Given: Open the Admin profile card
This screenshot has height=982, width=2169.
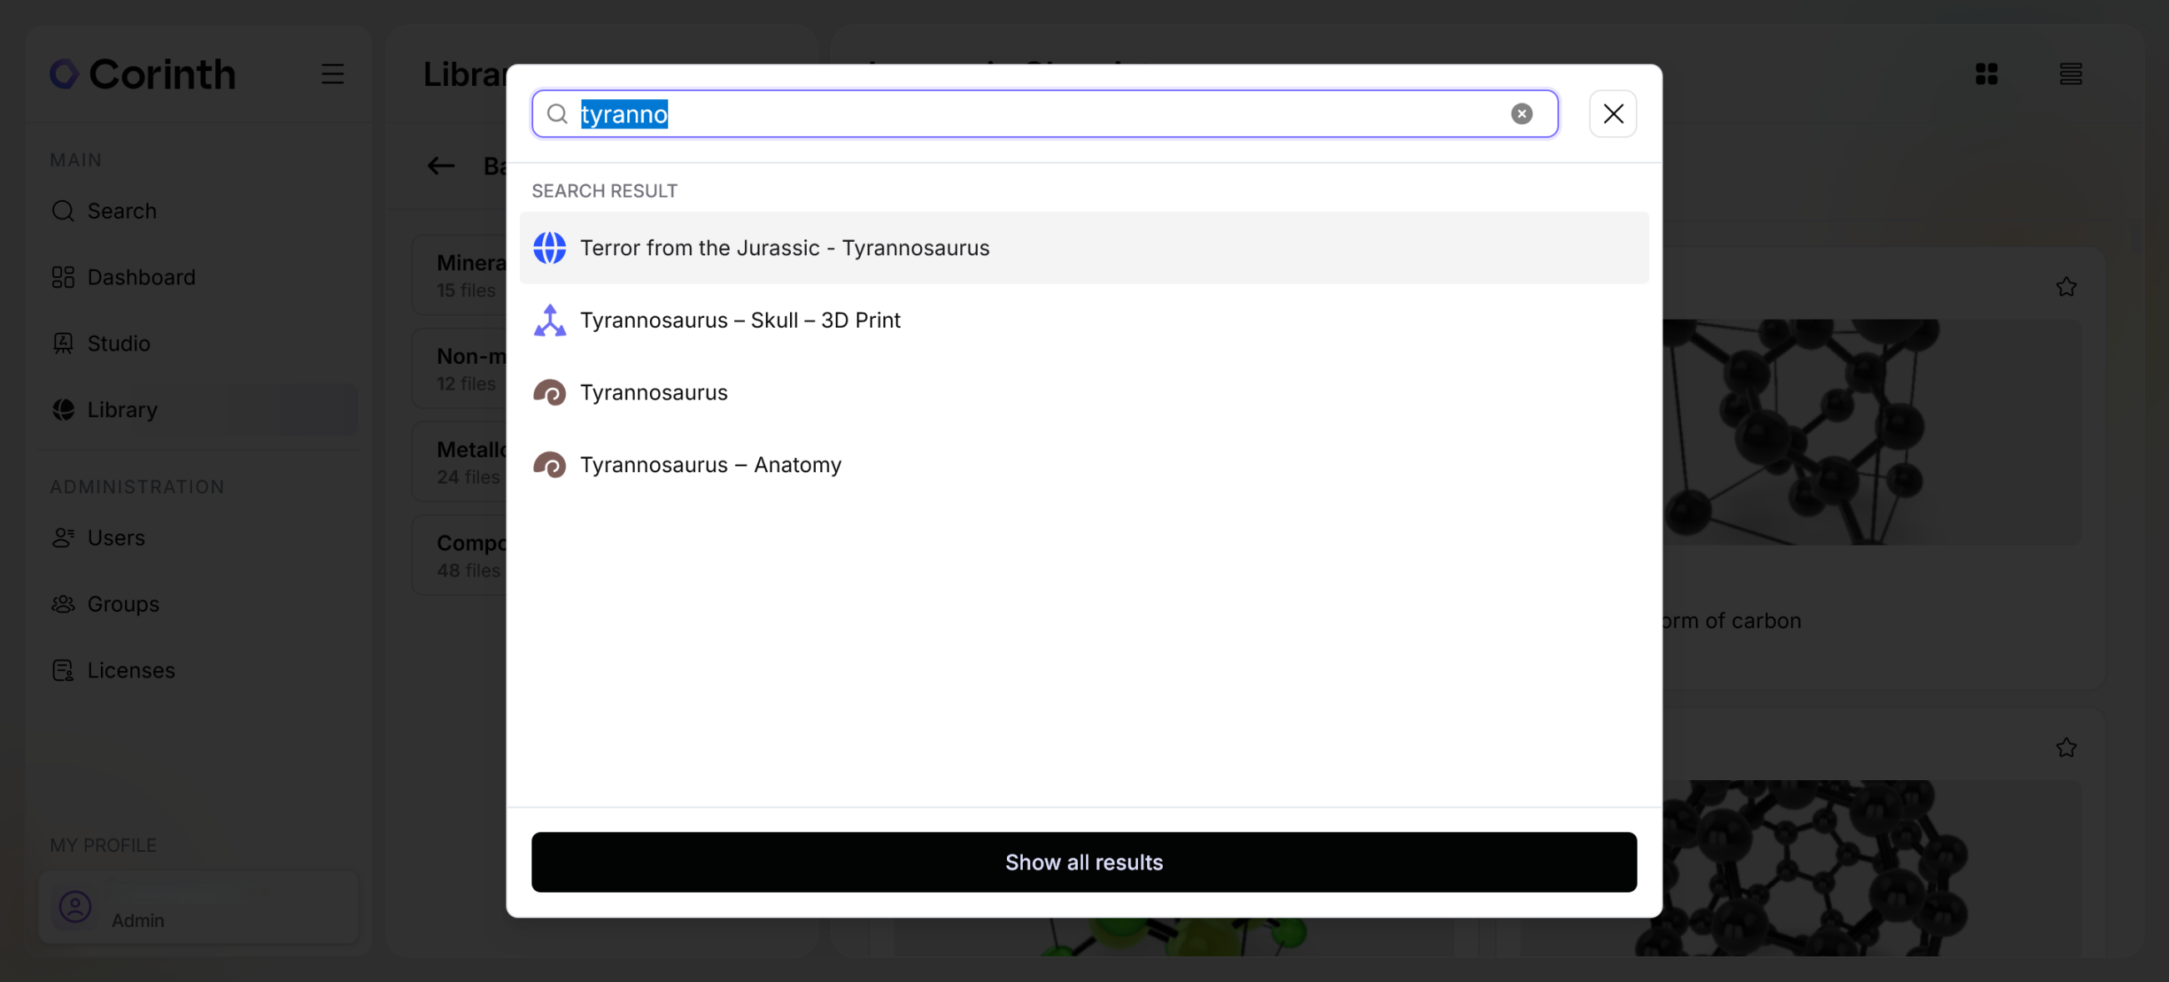Looking at the screenshot, I should (x=199, y=908).
